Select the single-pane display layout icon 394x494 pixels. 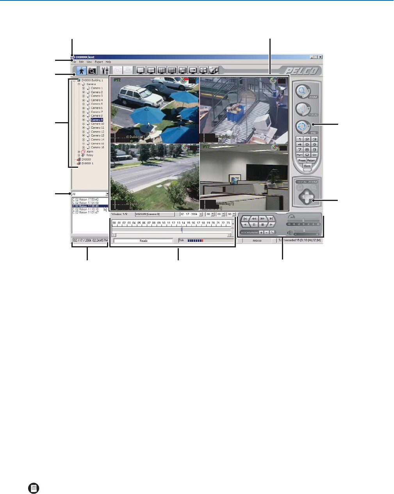(141, 71)
